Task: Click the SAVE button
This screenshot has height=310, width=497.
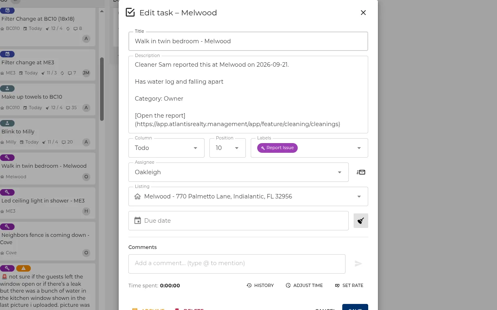Action: 355,308
